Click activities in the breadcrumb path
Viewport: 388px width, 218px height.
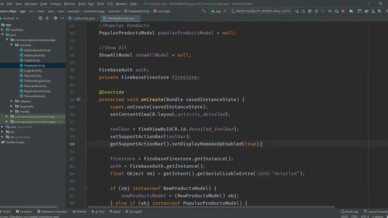point(115,11)
